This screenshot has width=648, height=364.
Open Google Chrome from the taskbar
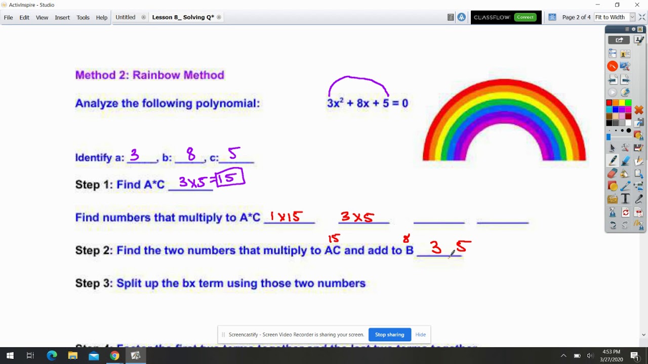click(115, 356)
